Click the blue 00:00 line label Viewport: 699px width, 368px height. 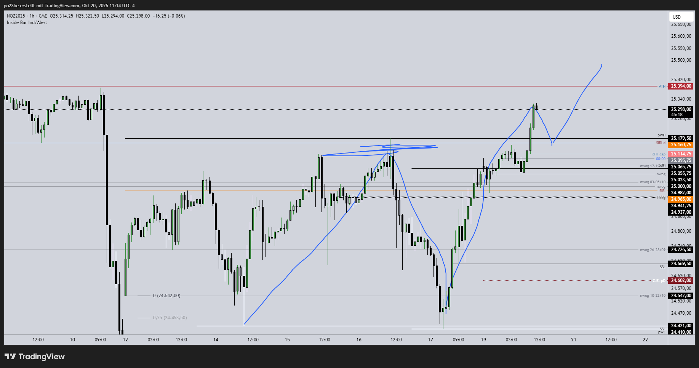tap(661, 159)
